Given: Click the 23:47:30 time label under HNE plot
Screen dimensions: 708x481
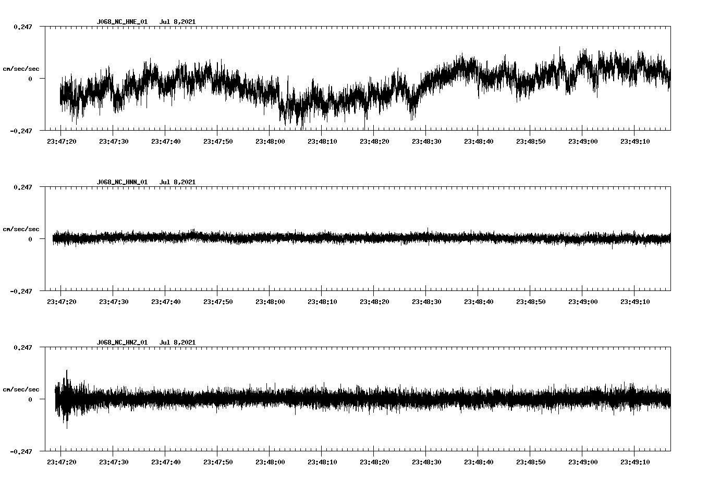Looking at the screenshot, I should (x=114, y=141).
